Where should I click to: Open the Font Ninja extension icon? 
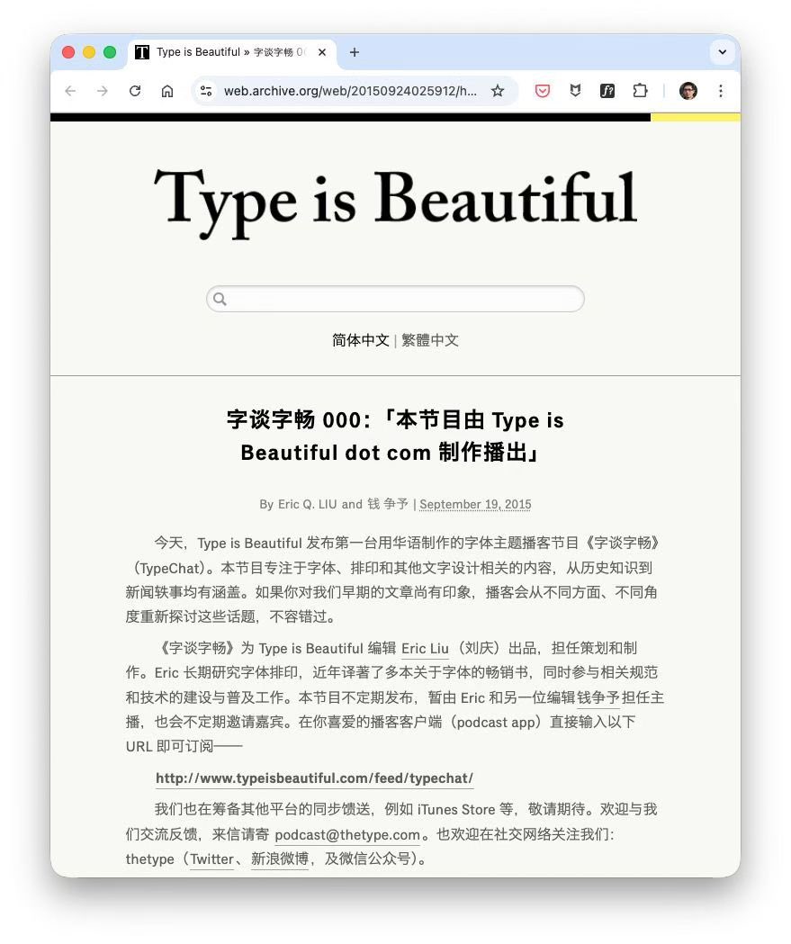609,91
